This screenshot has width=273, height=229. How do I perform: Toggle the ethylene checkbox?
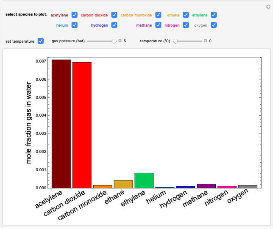tap(214, 15)
